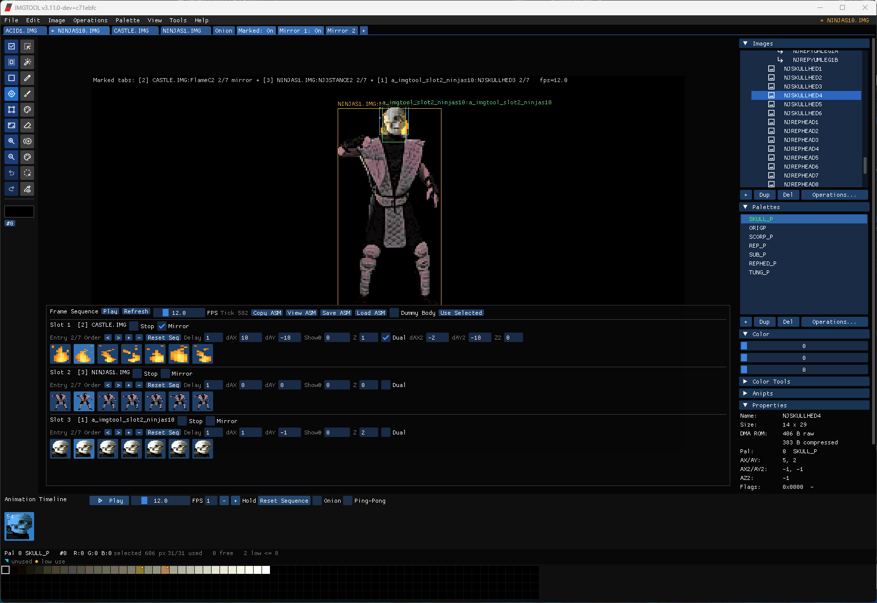
Task: Select the marquee arrow selection tool
Action: pyautogui.click(x=27, y=46)
